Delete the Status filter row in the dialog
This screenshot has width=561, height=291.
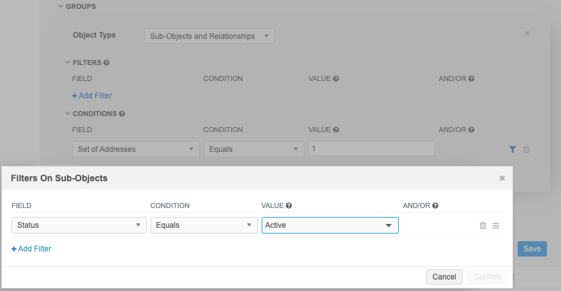pos(482,225)
